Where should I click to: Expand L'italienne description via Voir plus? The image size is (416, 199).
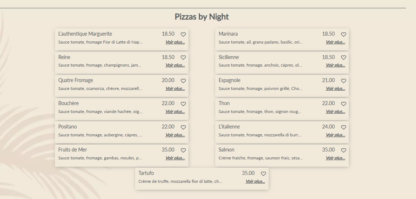coord(335,135)
